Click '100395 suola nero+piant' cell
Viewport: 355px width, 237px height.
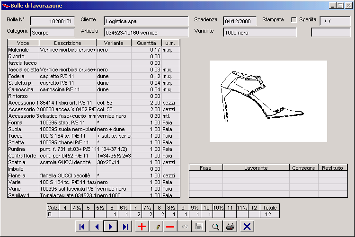click(68, 129)
